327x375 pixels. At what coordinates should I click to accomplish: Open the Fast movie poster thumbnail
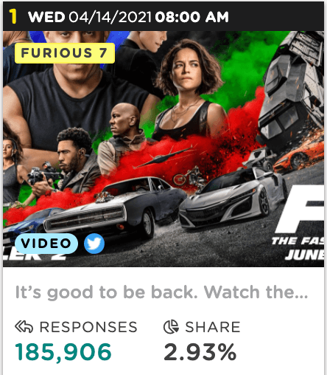[x=163, y=149]
